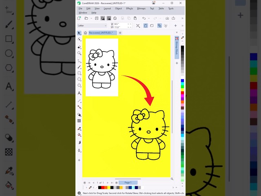Select the Drop Shadow tool
Image resolution: width=261 pixels, height=196 pixels.
[x=79, y=115]
